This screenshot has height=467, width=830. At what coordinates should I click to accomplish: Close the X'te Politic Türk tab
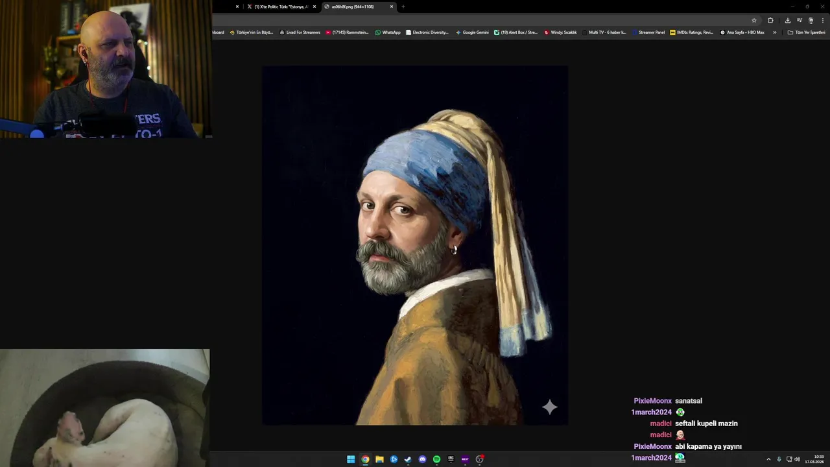(314, 6)
